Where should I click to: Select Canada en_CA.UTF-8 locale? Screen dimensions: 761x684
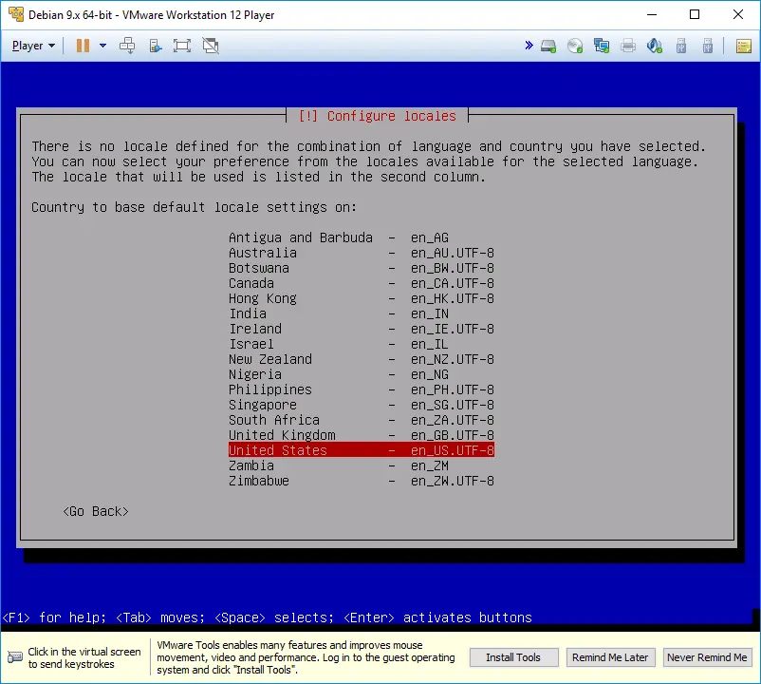point(362,283)
